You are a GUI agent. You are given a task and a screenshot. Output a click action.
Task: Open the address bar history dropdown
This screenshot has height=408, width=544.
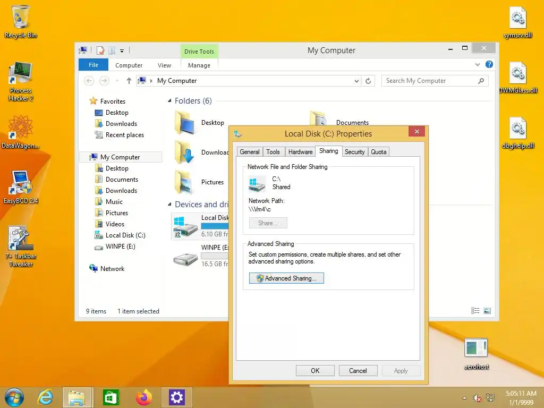[x=356, y=81]
